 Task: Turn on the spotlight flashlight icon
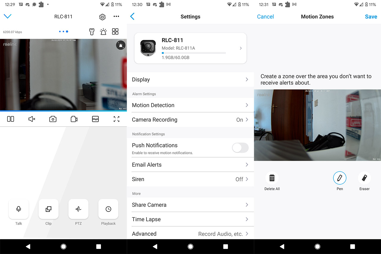point(92,32)
